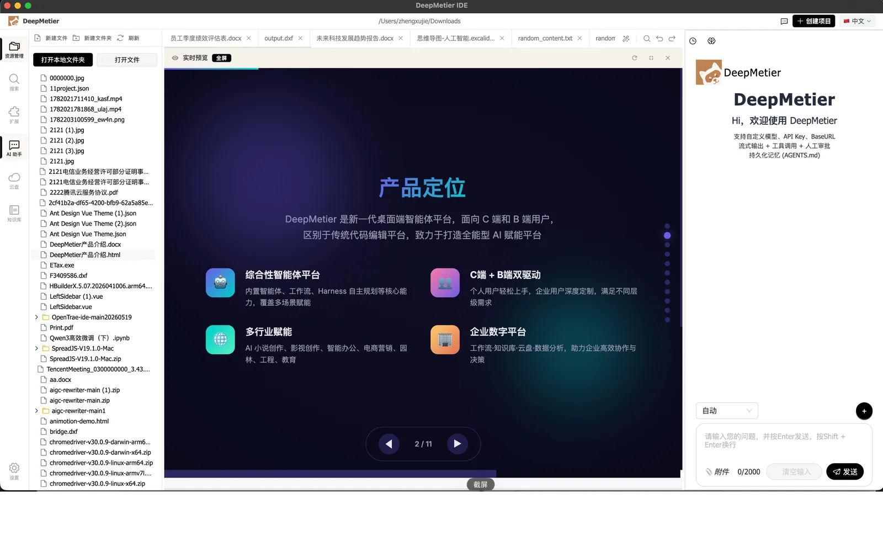883x552 pixels.
Task: Open chat history clock icon in AI panel
Action: [x=693, y=41]
